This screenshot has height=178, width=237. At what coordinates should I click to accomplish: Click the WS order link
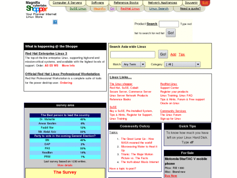[x=56, y=66]
